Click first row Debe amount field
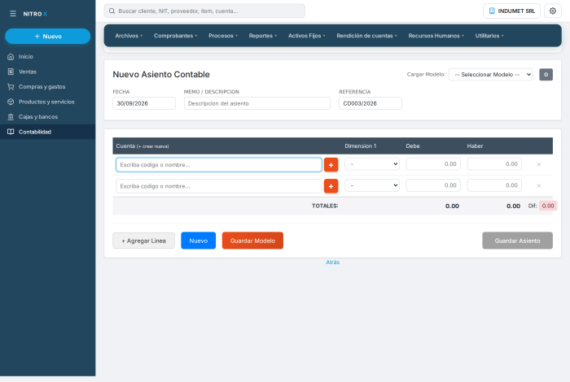 433,164
